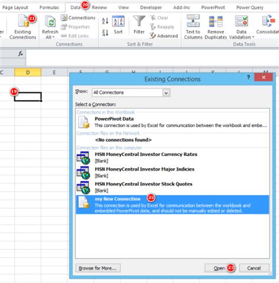The image size is (279, 283).
Task: Click the fx insert function icon
Action: 21,54
